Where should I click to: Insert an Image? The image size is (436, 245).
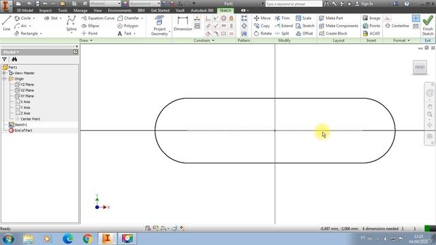(x=371, y=18)
